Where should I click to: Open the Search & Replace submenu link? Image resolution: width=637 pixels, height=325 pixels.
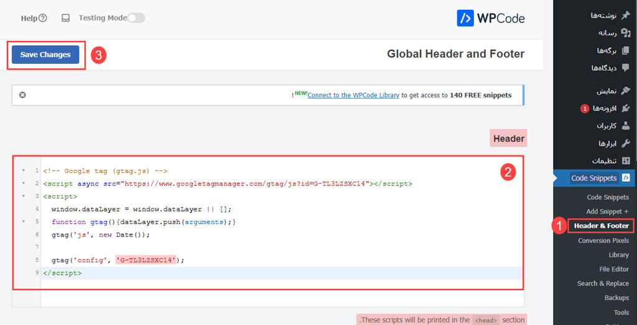click(603, 283)
